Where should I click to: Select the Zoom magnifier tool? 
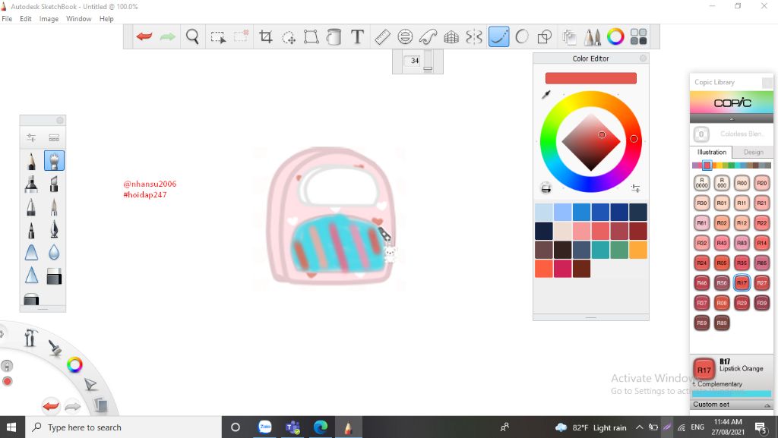(x=192, y=36)
